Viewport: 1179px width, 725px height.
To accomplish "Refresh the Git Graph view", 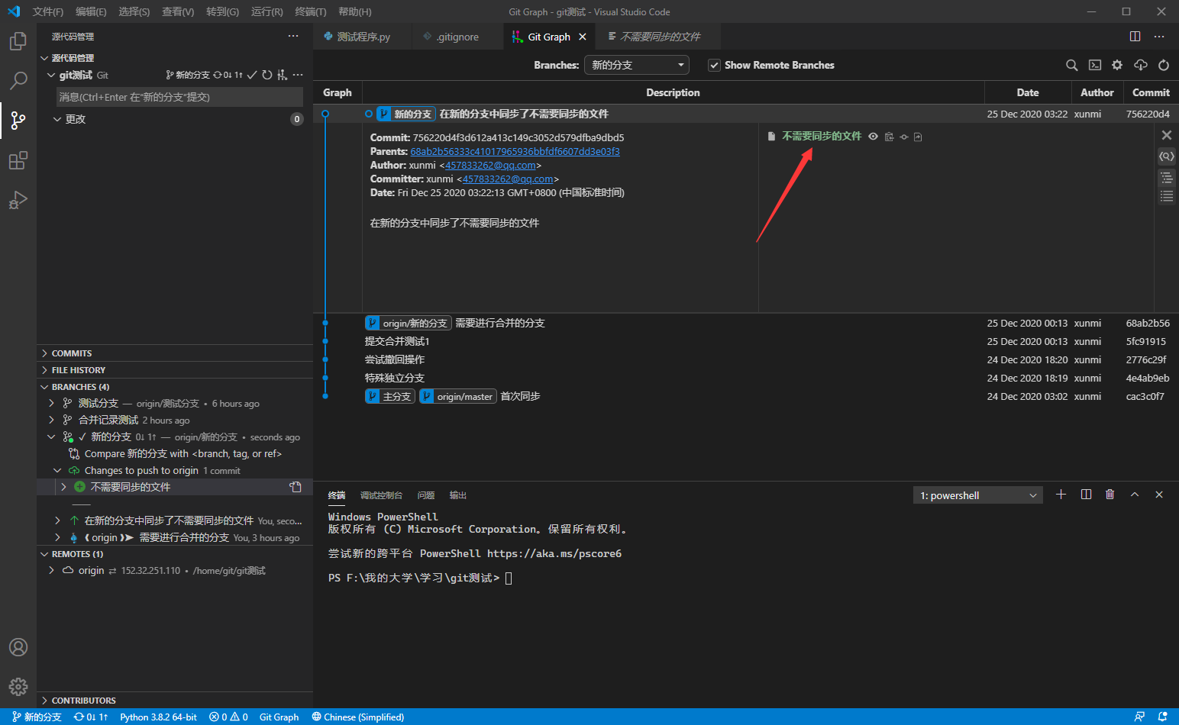I will tap(1164, 66).
